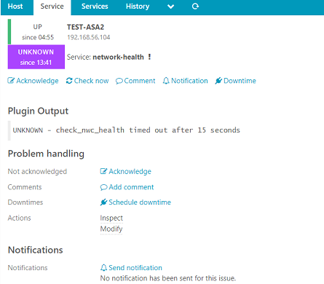Click the purple UNKNOWN state badge
Screen dimensions: 324x284
(36, 57)
